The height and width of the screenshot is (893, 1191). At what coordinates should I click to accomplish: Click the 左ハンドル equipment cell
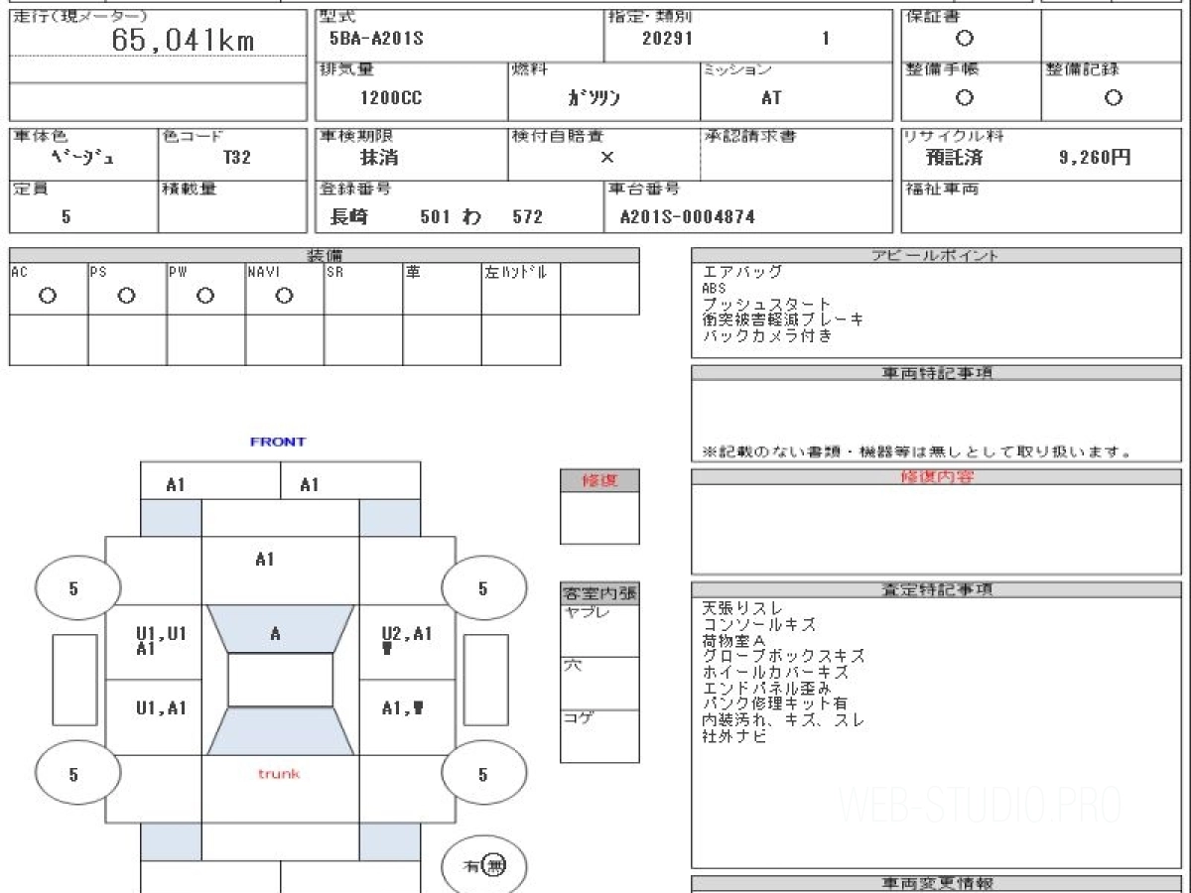coord(521,289)
